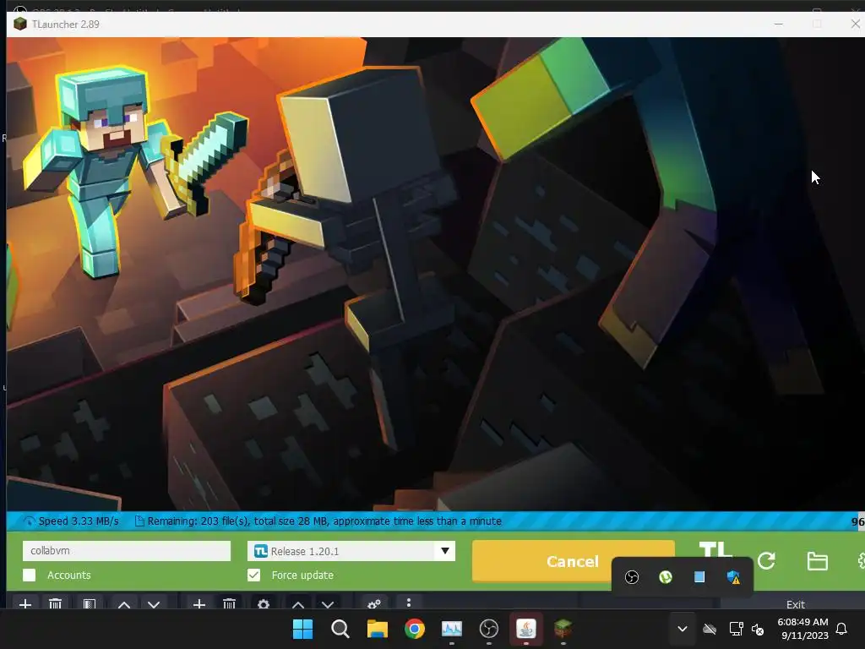Cancel the download with the yellow Cancel button
This screenshot has height=649, width=865.
(x=573, y=561)
